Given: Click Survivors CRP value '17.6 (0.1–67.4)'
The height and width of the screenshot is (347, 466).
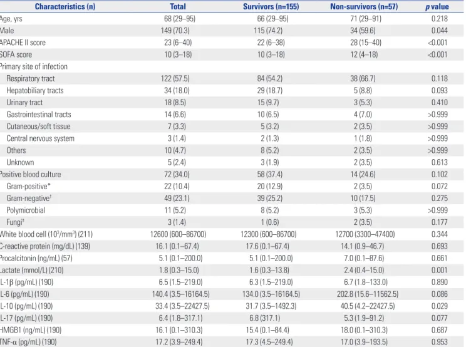Looking at the screenshot, I should pyautogui.click(x=269, y=246).
